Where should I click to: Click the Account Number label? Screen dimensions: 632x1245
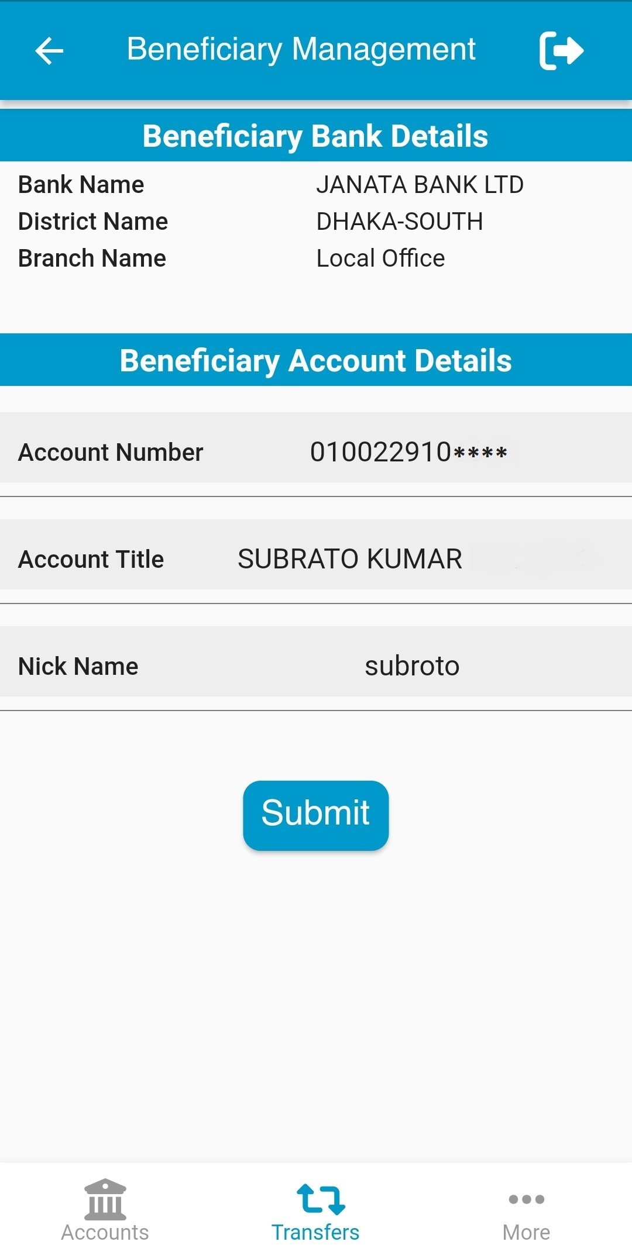(111, 452)
